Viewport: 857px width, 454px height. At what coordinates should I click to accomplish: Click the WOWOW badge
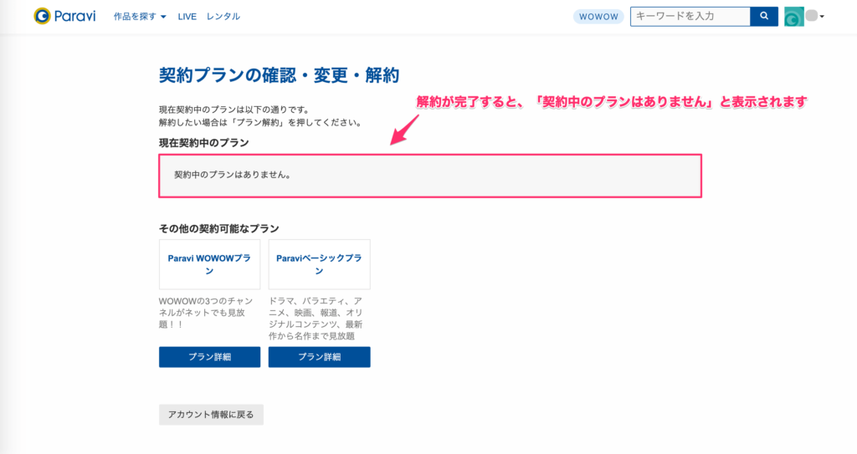[x=598, y=17]
